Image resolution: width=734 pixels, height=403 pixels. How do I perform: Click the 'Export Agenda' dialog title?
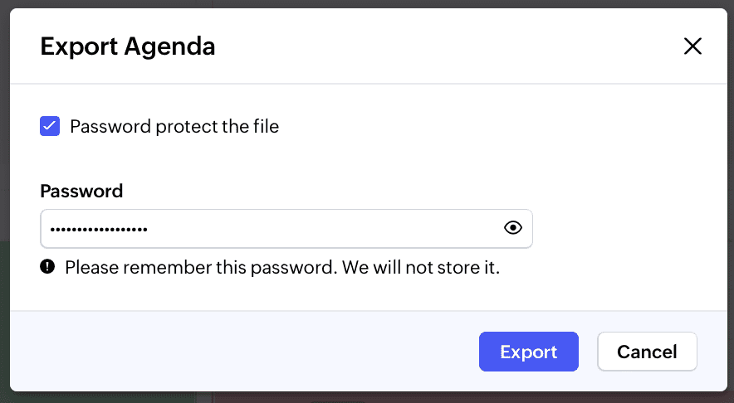point(128,46)
